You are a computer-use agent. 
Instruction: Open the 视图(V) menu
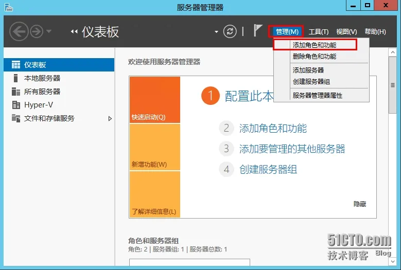pyautogui.click(x=346, y=32)
